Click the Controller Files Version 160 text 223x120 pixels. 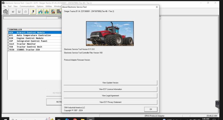click(83, 53)
